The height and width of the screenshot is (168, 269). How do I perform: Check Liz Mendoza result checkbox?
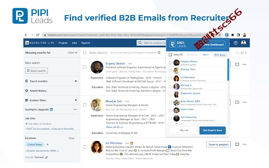(84, 147)
